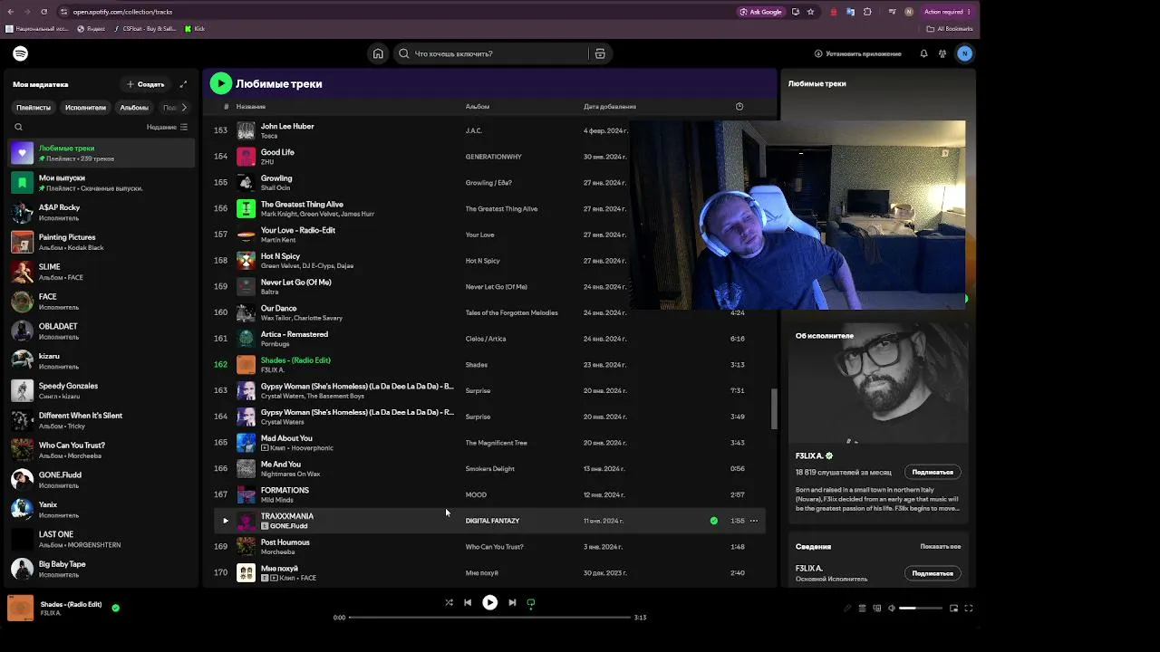Filter the library by Альбомы
1160x652 pixels.
pyautogui.click(x=134, y=107)
